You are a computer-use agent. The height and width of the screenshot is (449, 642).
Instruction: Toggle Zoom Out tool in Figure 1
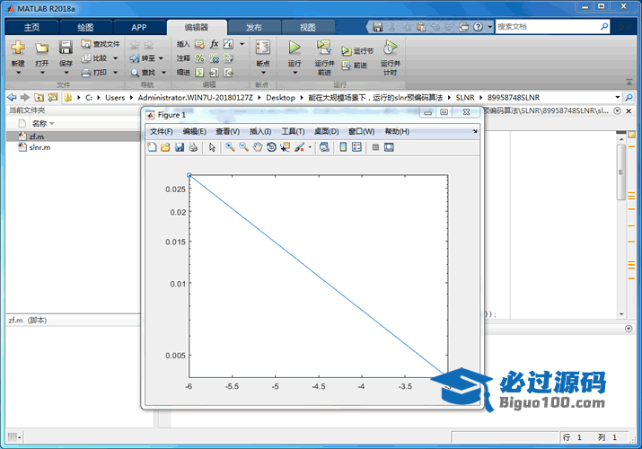(x=244, y=147)
